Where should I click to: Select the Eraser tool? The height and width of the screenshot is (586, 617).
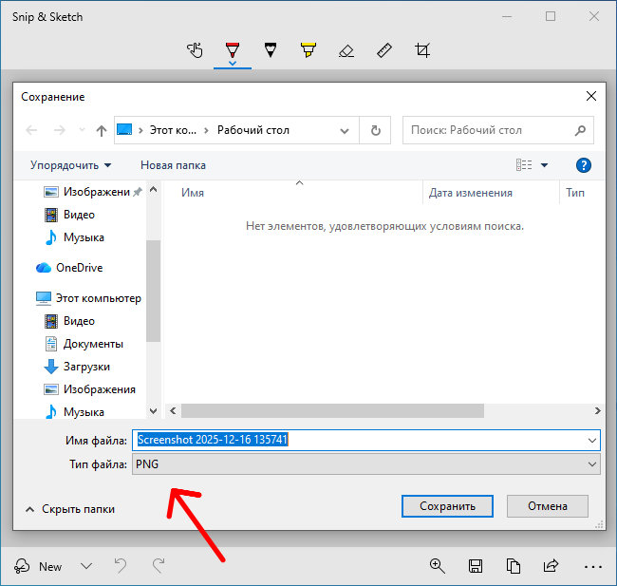point(346,50)
